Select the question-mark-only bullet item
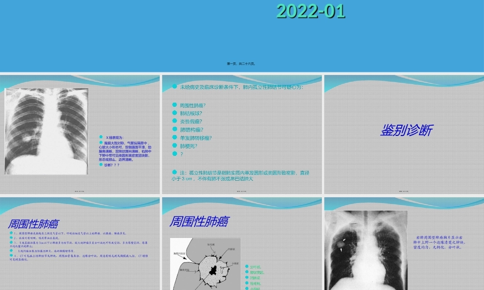Image resolution: width=484 pixels, height=290 pixels. coord(174,153)
